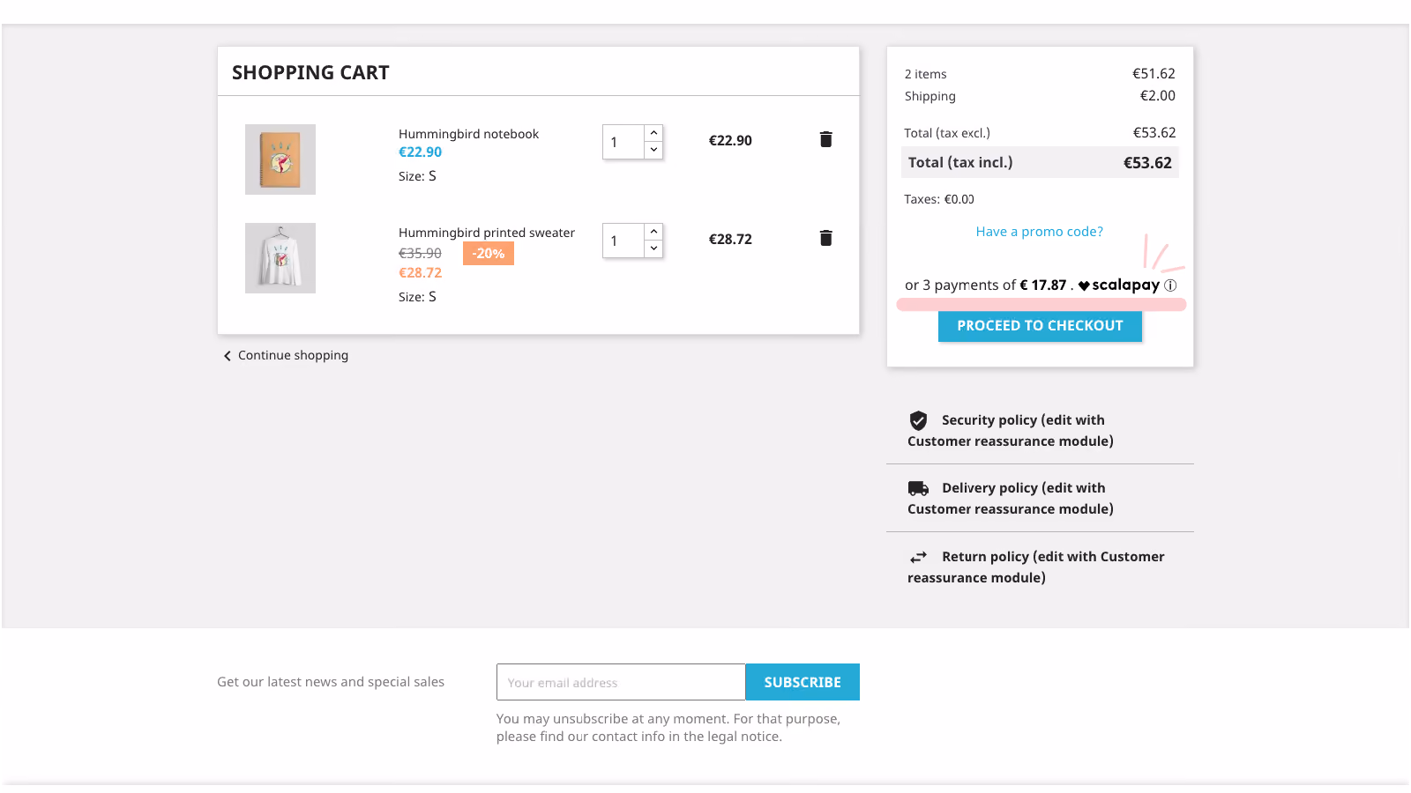Click the 2 items subtotal €51.62
The image size is (1411, 793).
pos(1153,73)
